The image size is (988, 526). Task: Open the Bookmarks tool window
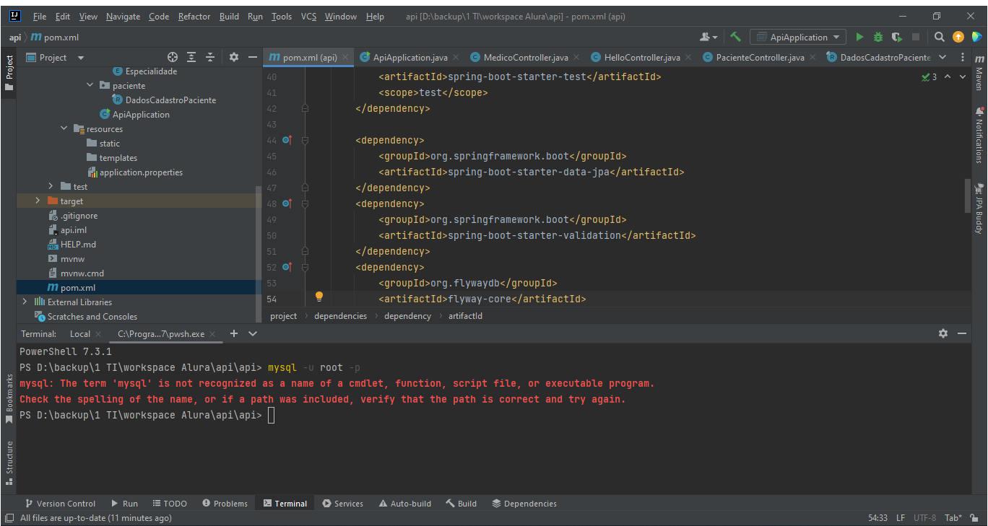9,398
